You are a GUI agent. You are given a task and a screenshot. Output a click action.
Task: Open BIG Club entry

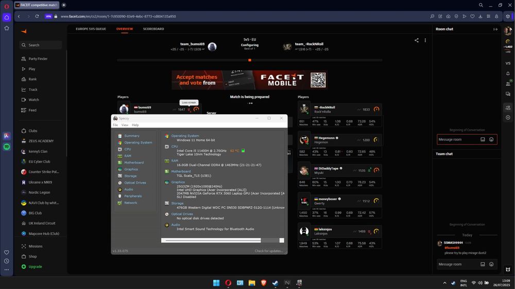coord(35,213)
